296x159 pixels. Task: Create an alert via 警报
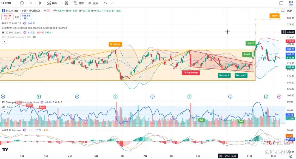pos(79,3)
